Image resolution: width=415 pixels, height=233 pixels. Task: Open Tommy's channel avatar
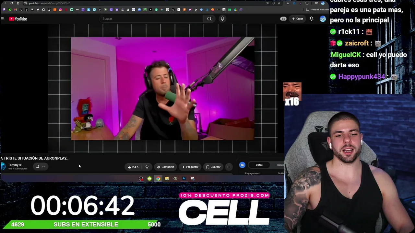[x=3, y=166]
